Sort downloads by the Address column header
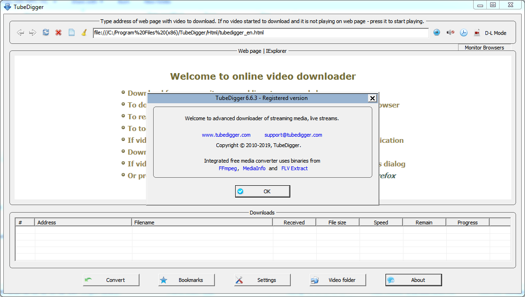Viewport: 525px width, 297px height. pyautogui.click(x=83, y=223)
